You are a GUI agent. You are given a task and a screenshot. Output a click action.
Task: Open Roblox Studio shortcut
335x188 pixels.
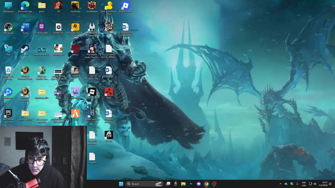(x=92, y=93)
